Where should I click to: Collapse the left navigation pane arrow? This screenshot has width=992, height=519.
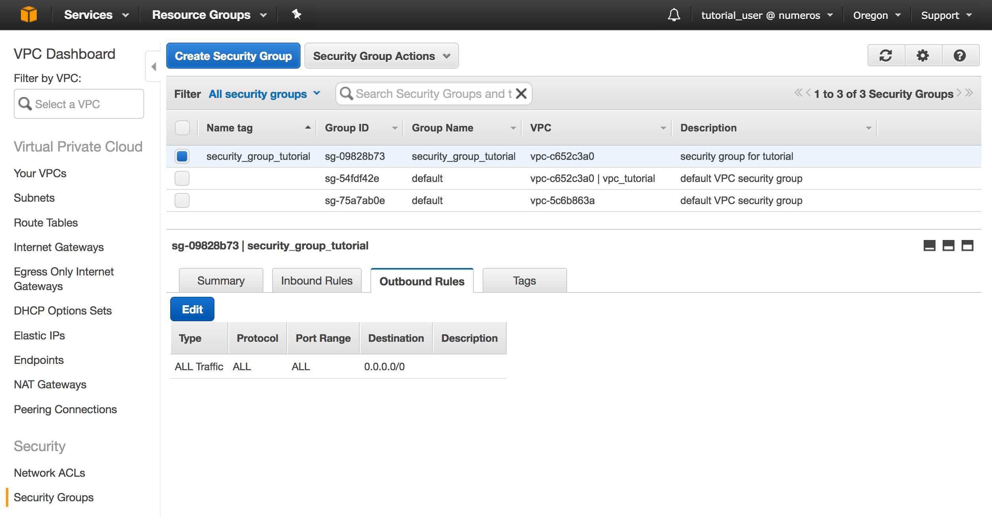coord(154,67)
